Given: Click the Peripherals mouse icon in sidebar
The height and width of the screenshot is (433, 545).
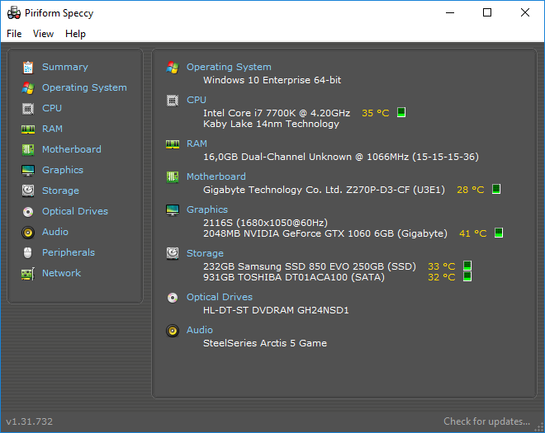Looking at the screenshot, I should click(x=28, y=252).
